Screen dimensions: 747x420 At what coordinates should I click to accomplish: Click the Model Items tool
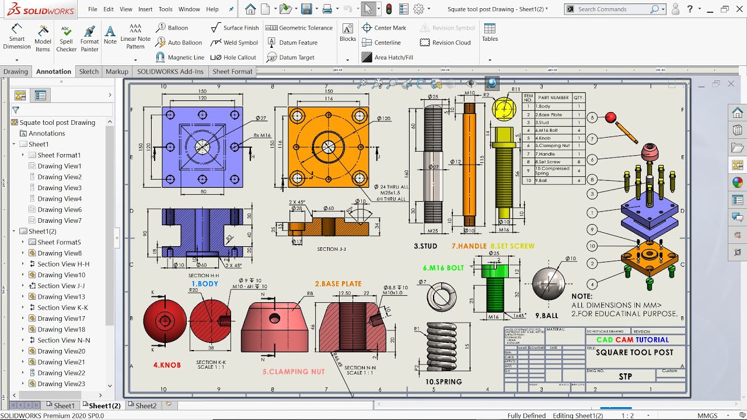[43, 38]
